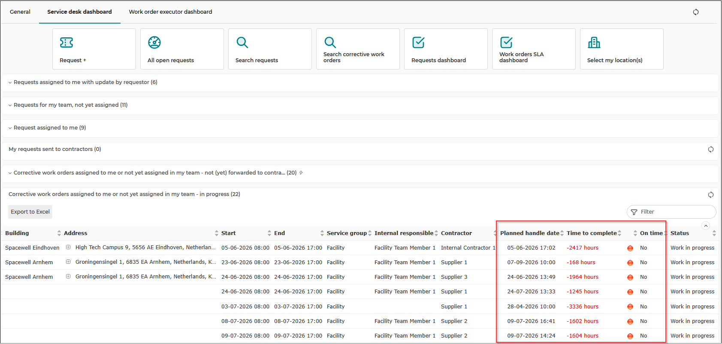The image size is (722, 344).
Task: Open All open requests gauge icon
Action: pos(154,42)
